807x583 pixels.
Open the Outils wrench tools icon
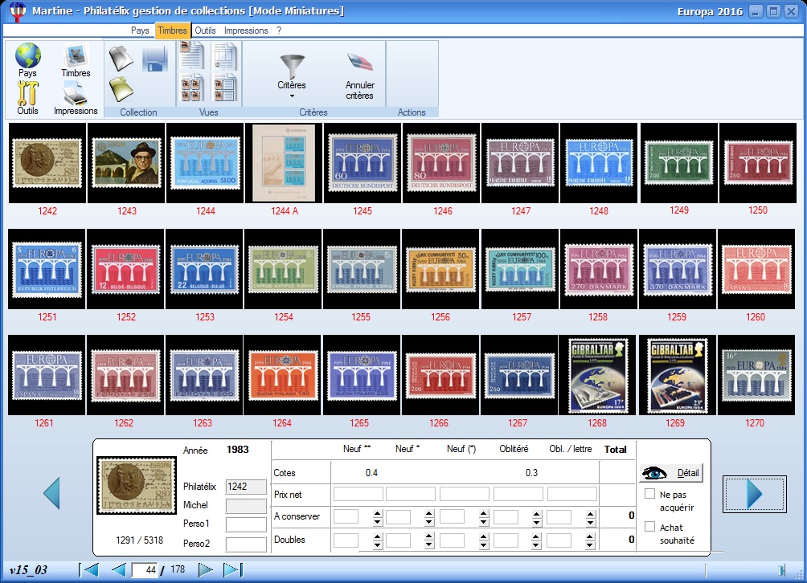[x=28, y=93]
